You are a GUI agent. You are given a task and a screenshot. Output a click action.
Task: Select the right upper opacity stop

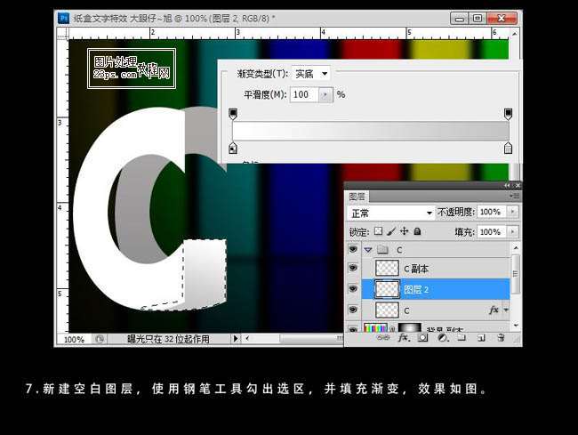click(508, 113)
